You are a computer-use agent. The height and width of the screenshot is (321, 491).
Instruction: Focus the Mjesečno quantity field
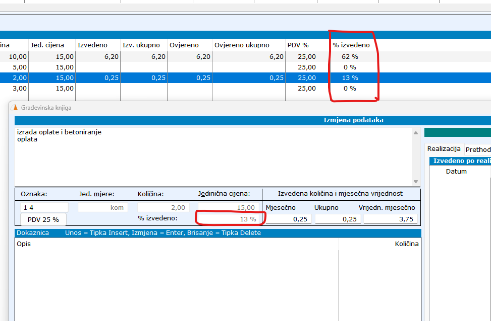point(287,219)
